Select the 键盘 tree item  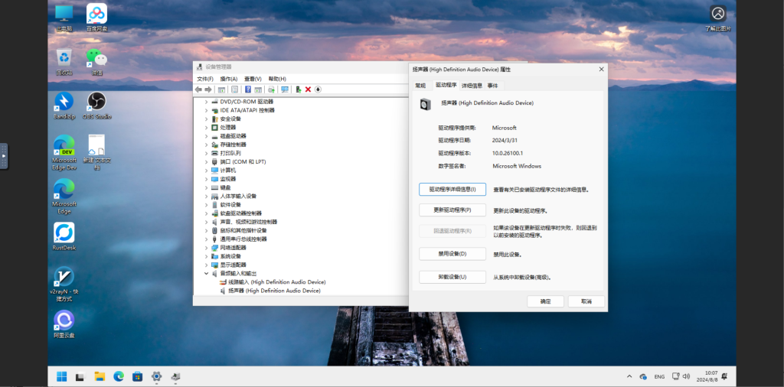(220, 187)
